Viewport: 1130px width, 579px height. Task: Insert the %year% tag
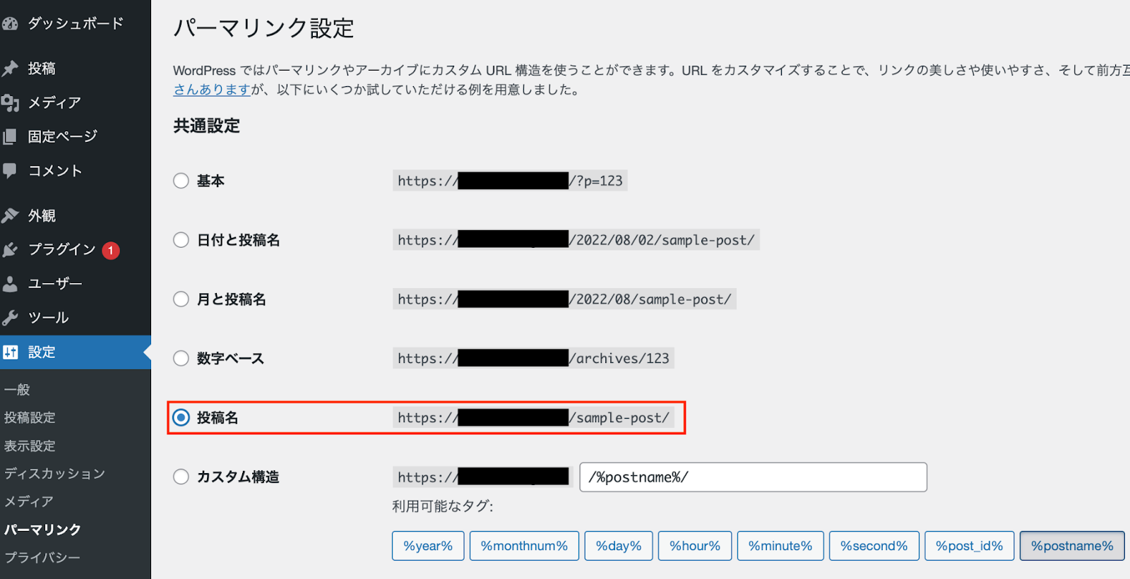click(428, 546)
